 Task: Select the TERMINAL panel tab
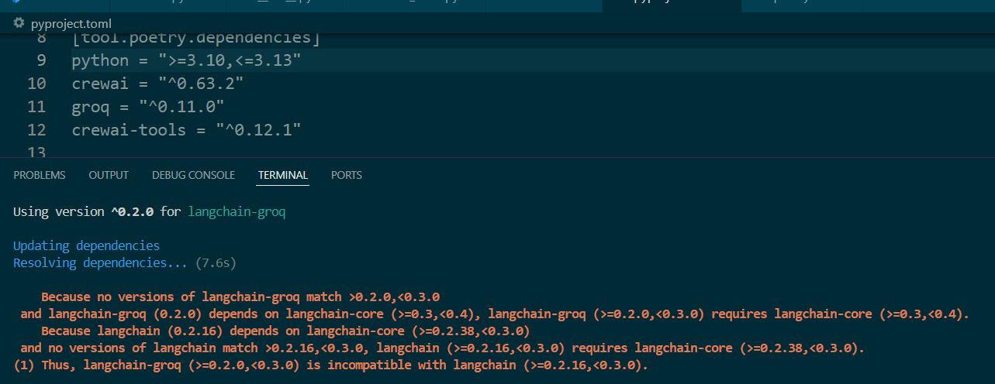tap(283, 175)
